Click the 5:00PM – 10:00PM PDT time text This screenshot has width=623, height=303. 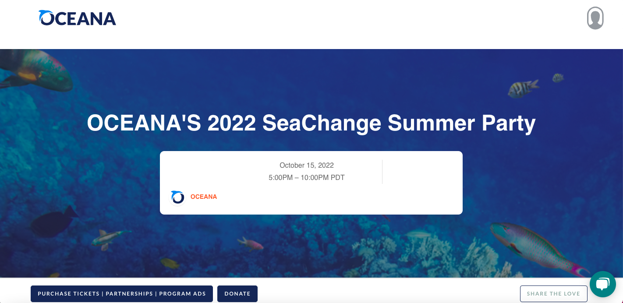307,178
